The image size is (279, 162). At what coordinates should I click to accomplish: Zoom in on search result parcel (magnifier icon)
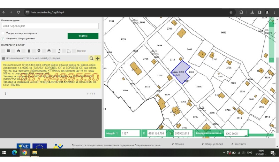tap(91, 59)
